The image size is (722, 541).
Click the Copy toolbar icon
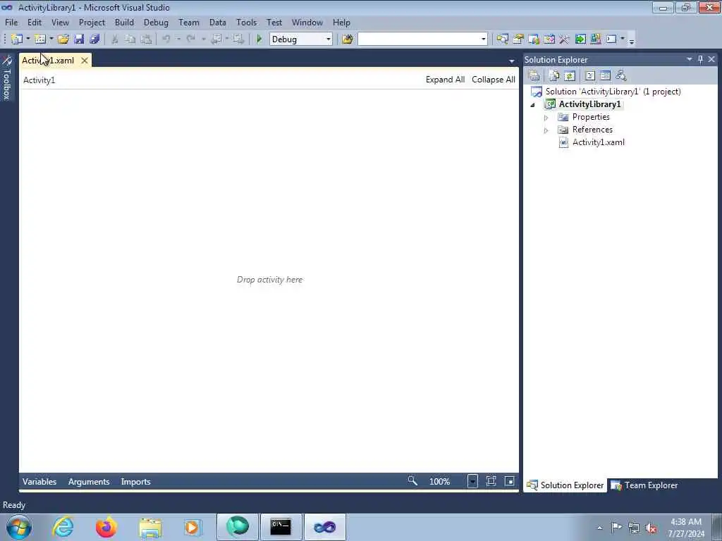click(x=130, y=39)
